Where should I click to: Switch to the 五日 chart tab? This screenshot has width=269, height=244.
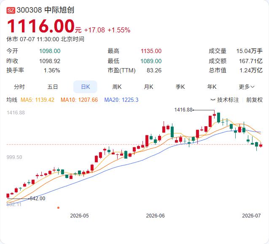53,87
